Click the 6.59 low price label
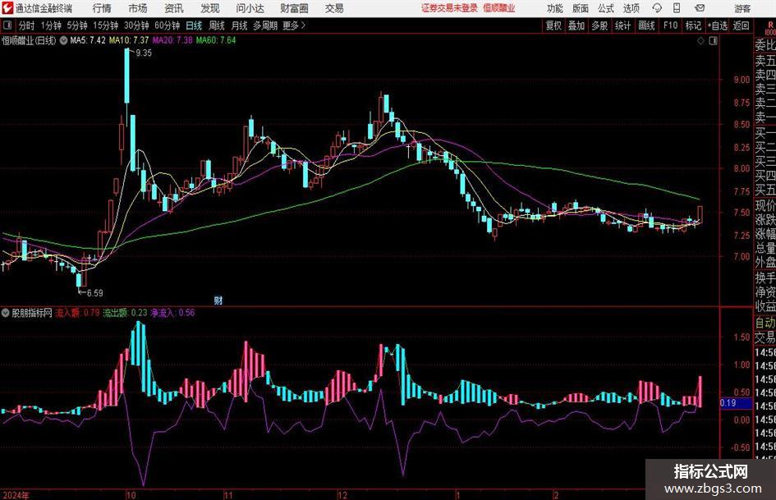The width and height of the screenshot is (776, 500). click(x=94, y=293)
